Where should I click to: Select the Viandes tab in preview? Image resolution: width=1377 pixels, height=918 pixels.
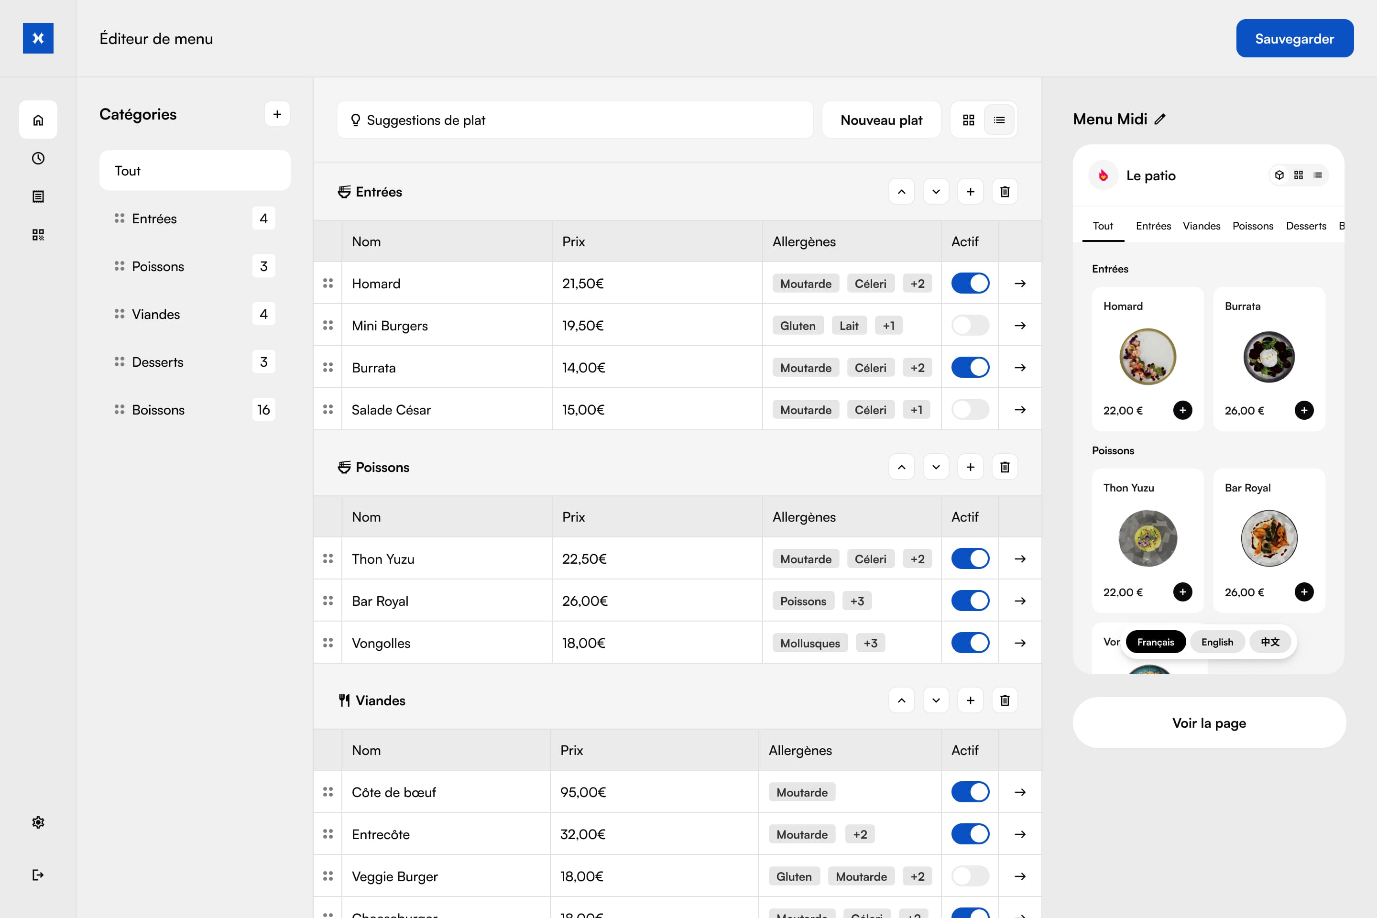(1202, 226)
